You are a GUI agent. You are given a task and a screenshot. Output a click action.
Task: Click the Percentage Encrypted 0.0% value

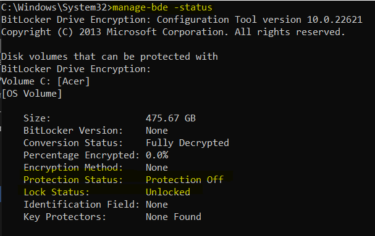(157, 155)
